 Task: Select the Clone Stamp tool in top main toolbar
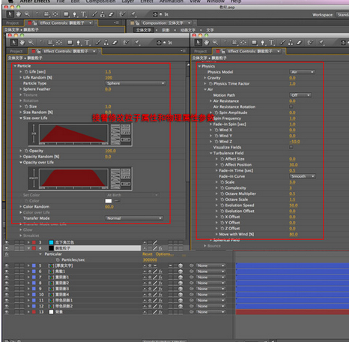tap(103, 14)
